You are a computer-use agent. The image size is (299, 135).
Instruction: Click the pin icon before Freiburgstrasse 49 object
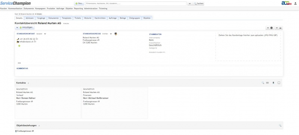point(16,131)
